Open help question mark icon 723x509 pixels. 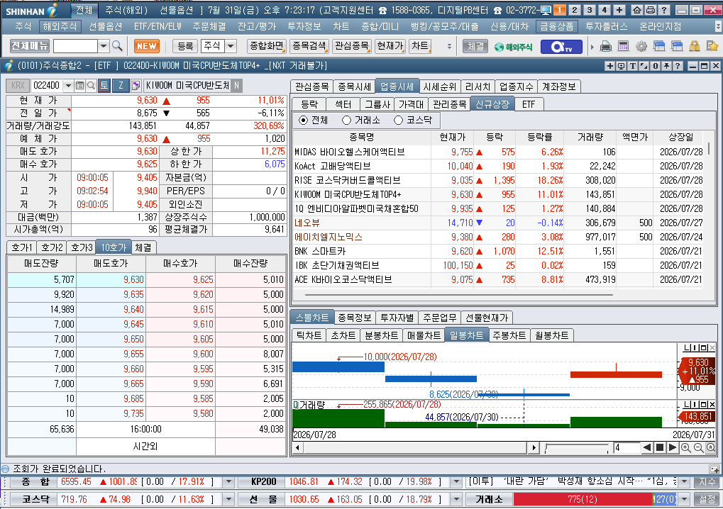coord(663,10)
